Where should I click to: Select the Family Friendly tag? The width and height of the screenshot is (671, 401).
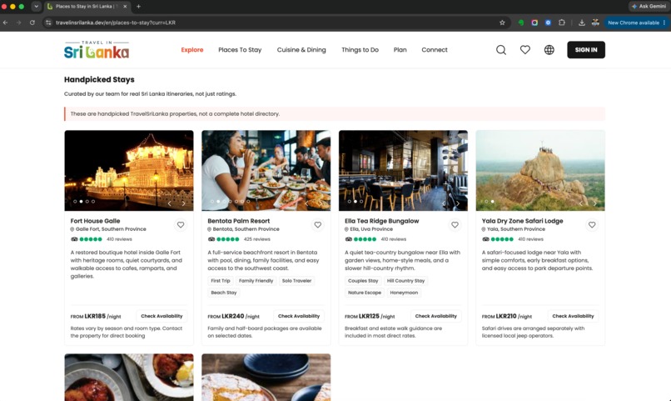pyautogui.click(x=256, y=281)
